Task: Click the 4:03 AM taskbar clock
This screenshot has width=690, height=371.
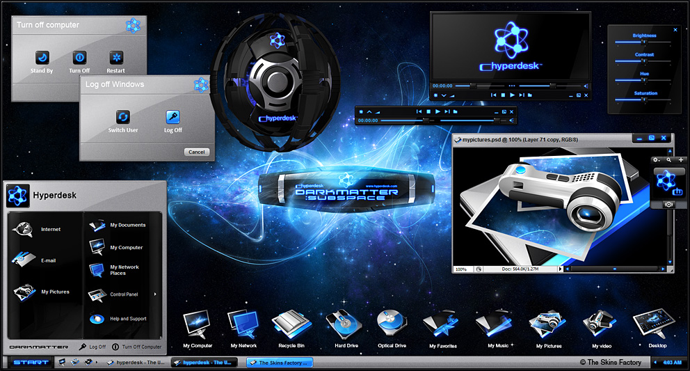Action: 672,362
